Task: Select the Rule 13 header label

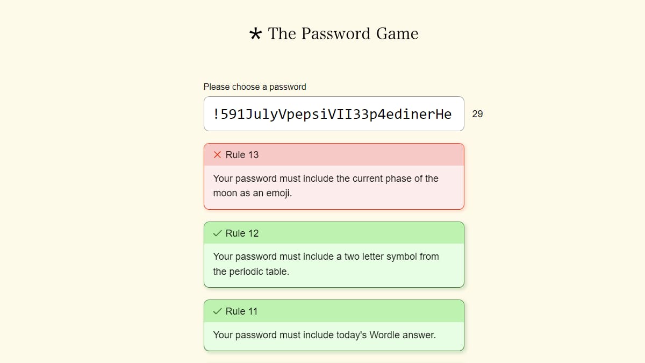Action: 242,155
